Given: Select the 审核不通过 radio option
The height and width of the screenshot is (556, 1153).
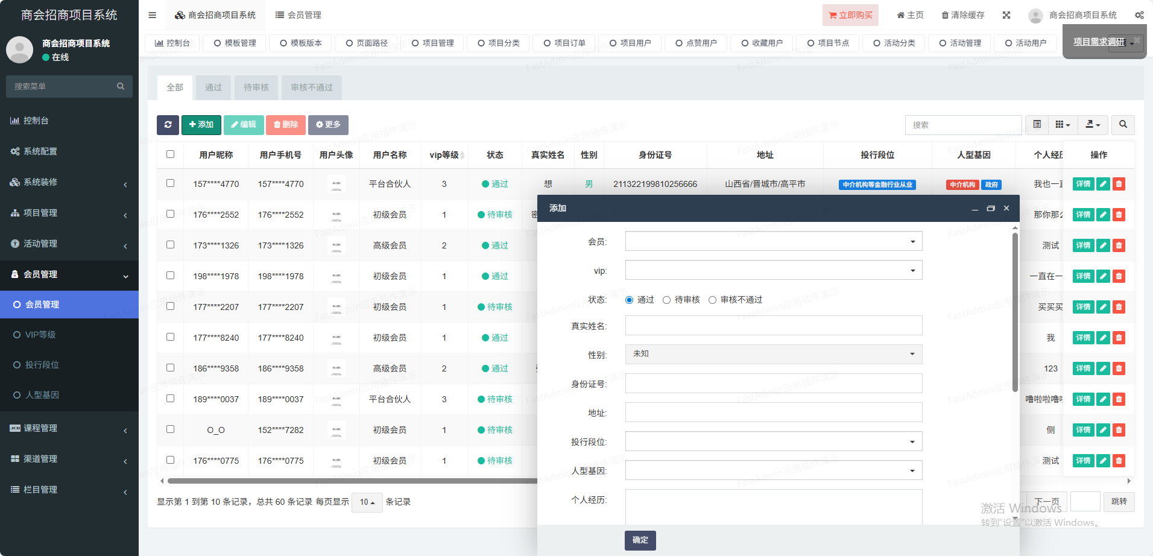Looking at the screenshot, I should pos(712,300).
